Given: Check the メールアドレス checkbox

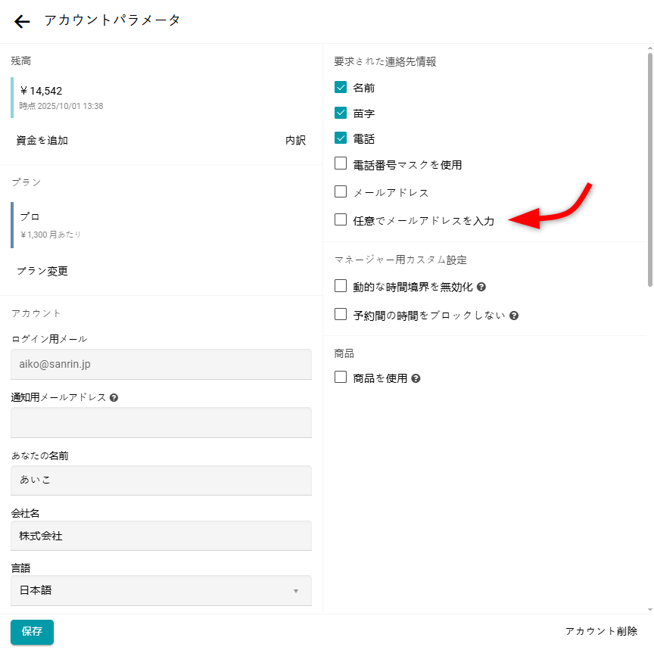Looking at the screenshot, I should (341, 191).
